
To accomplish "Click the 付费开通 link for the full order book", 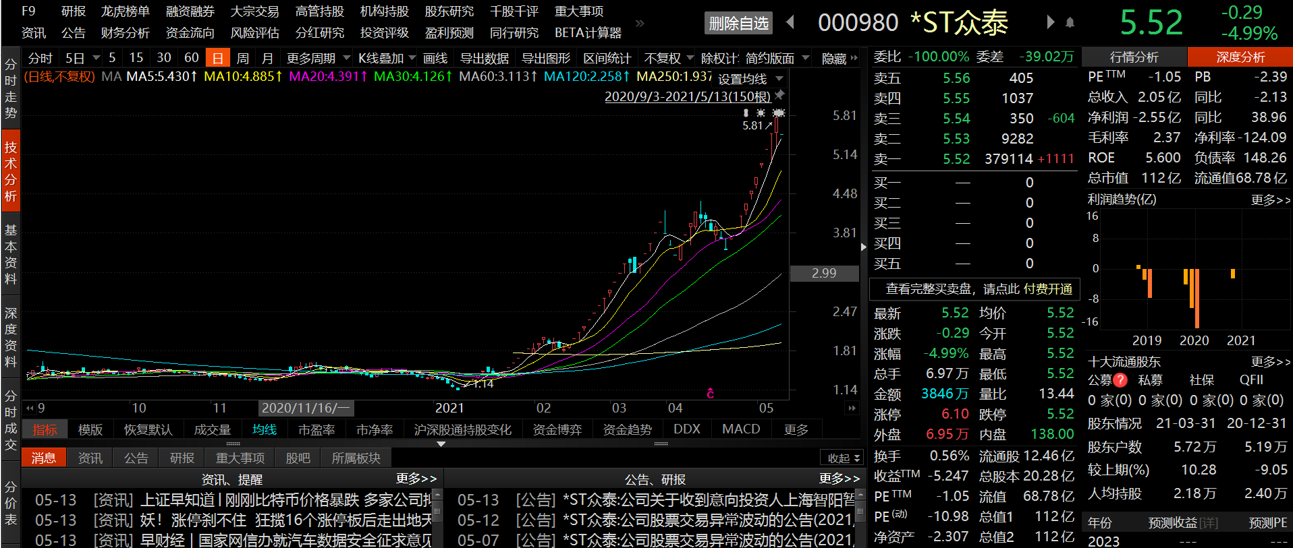I will (1047, 288).
